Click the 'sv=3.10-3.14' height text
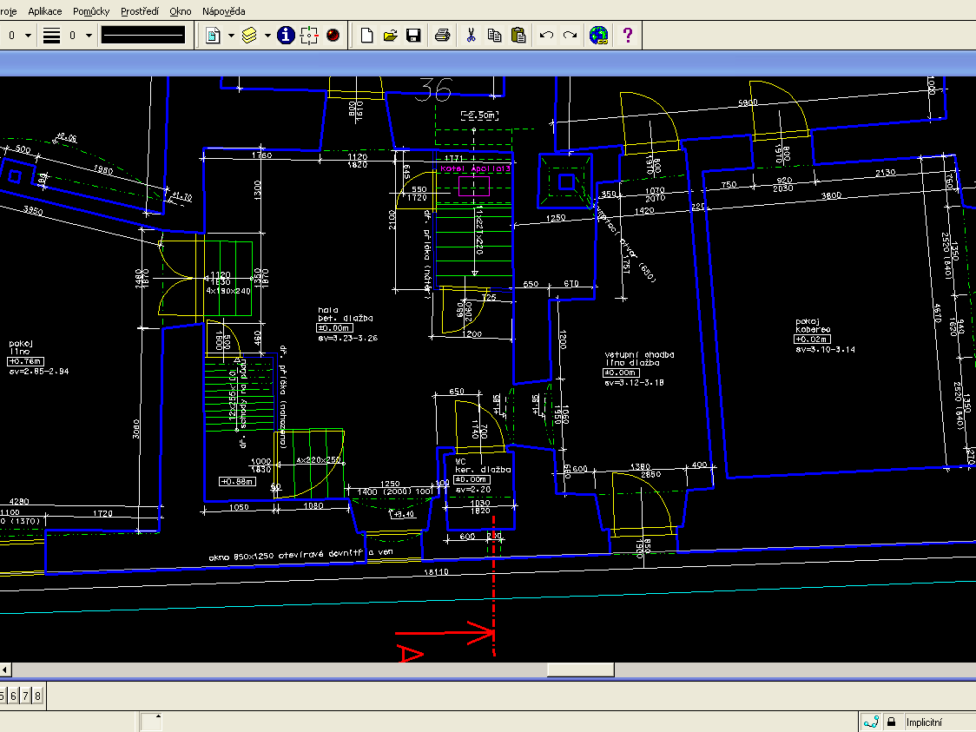976x732 pixels. pos(826,349)
